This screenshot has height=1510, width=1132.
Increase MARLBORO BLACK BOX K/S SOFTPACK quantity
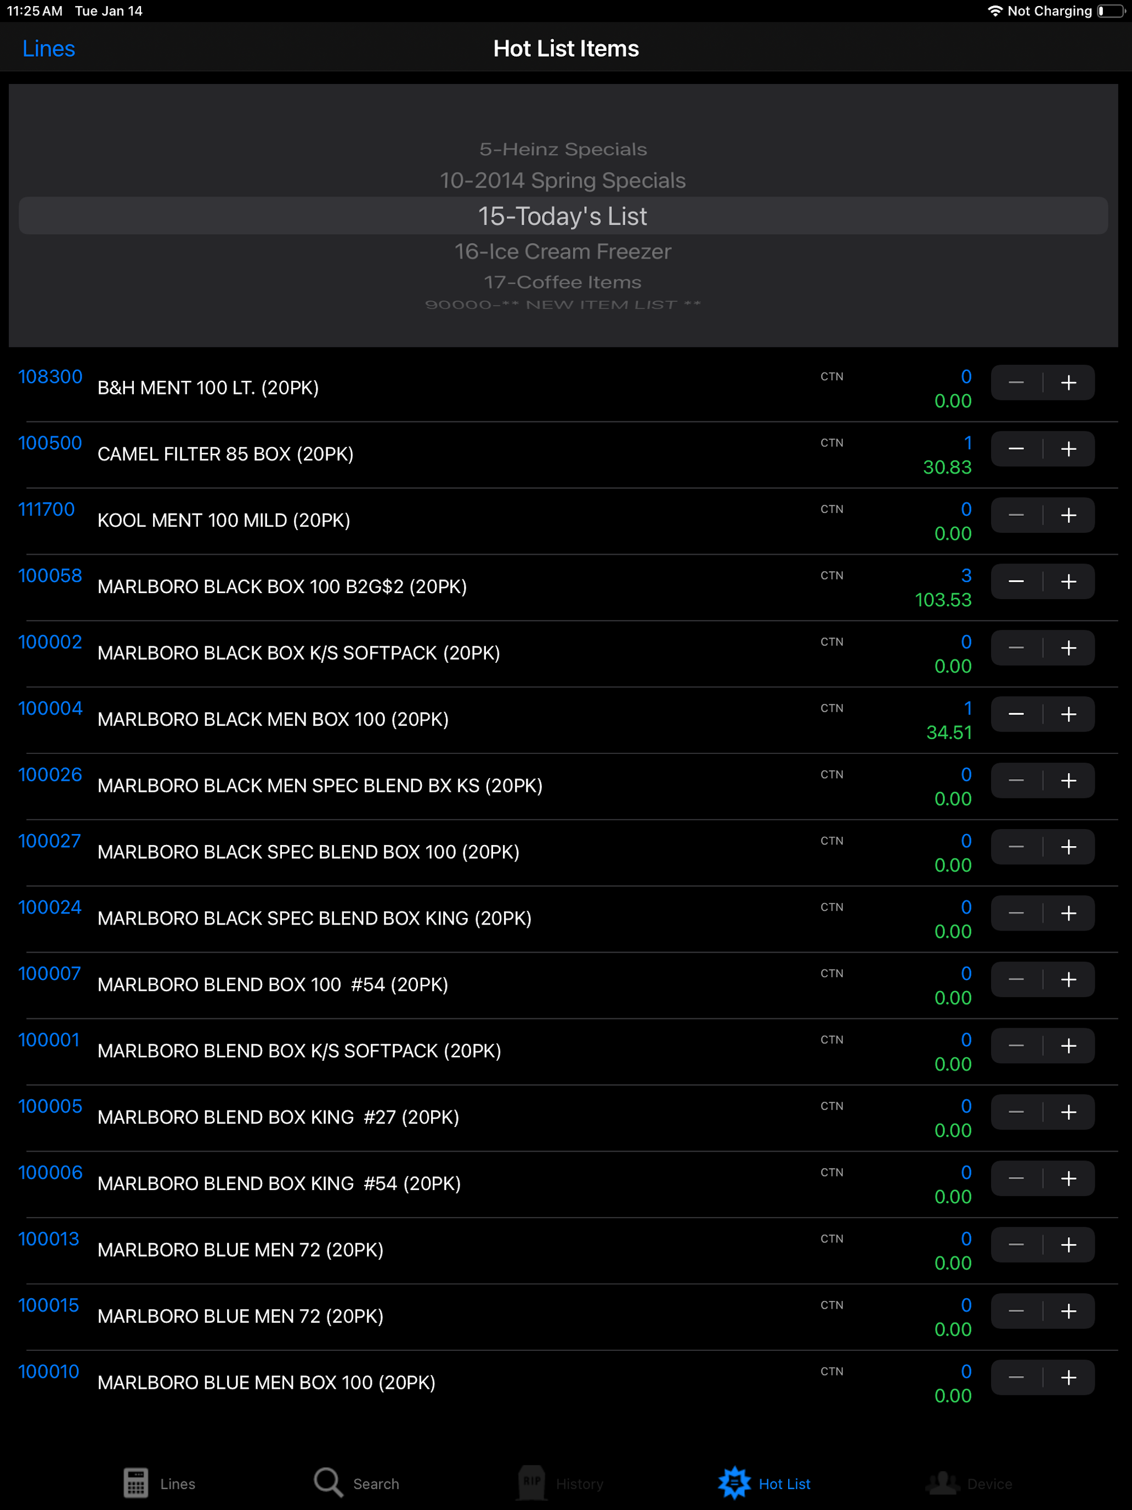[1068, 648]
